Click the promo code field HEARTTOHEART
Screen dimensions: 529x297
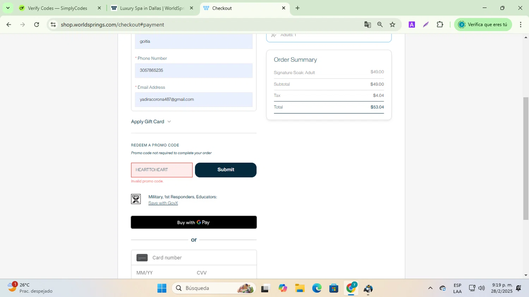pyautogui.click(x=162, y=170)
